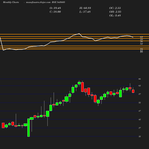This screenshot has height=149, width=149.
Task: Click the "OH: 2.35" reading
Action: tap(115, 12)
